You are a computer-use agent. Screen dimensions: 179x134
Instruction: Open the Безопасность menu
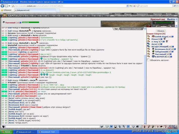click(x=142, y=14)
